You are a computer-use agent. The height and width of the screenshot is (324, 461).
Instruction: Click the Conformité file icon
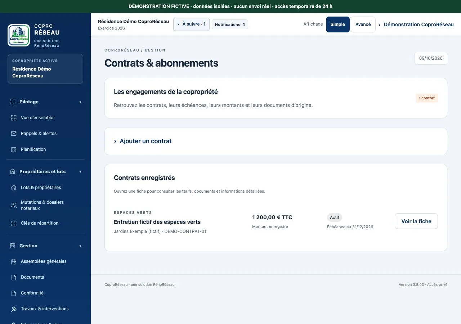point(14,293)
